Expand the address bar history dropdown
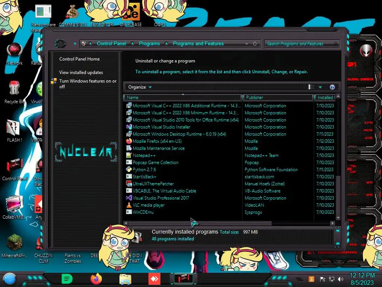Viewport: 382px width, 287px height. pyautogui.click(x=247, y=44)
